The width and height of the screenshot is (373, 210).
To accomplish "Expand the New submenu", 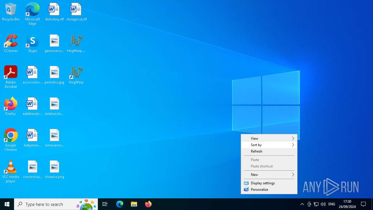I will pos(269,175).
